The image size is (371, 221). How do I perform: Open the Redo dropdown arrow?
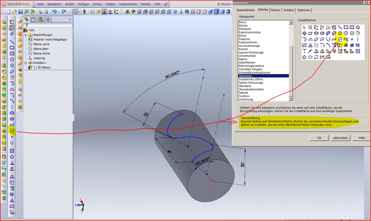pyautogui.click(x=68, y=12)
